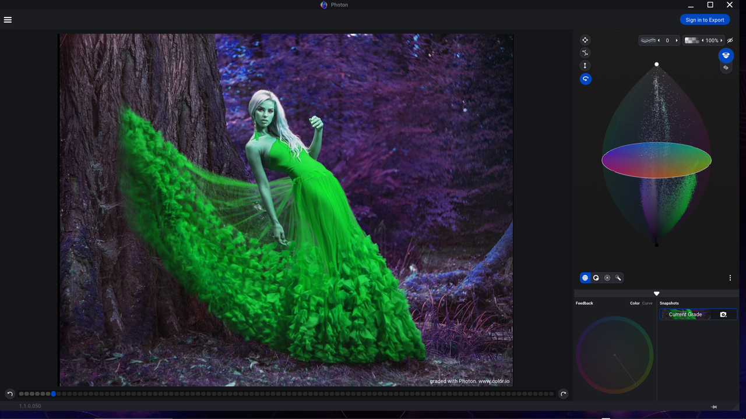Select the magic wand picker button

coord(618,278)
